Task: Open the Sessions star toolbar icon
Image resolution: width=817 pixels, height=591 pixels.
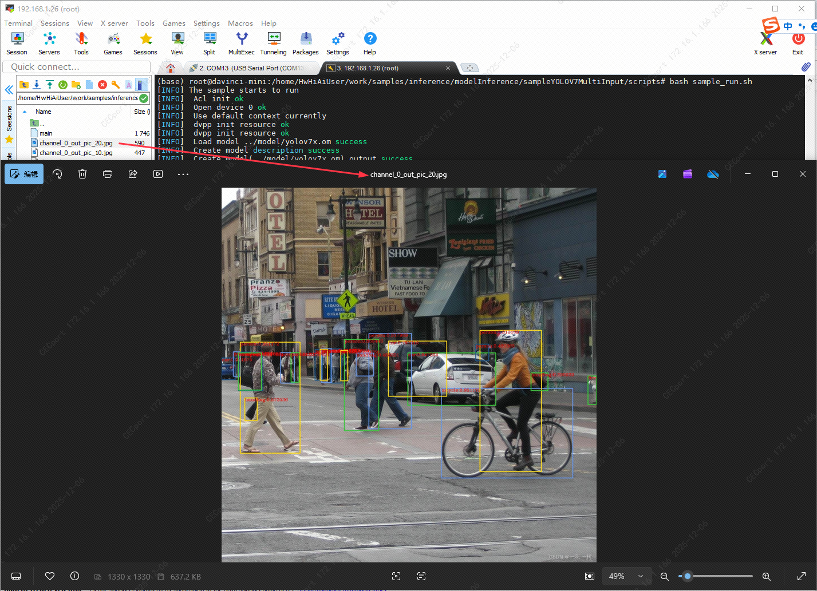Action: click(145, 43)
